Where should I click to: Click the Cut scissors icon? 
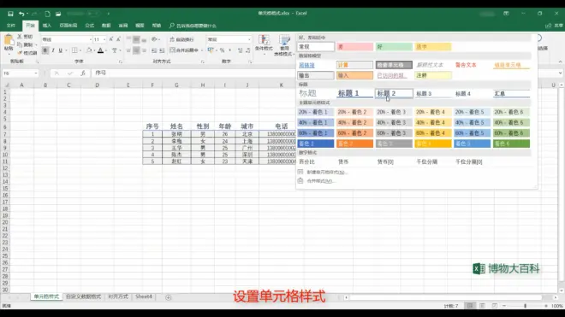click(20, 37)
